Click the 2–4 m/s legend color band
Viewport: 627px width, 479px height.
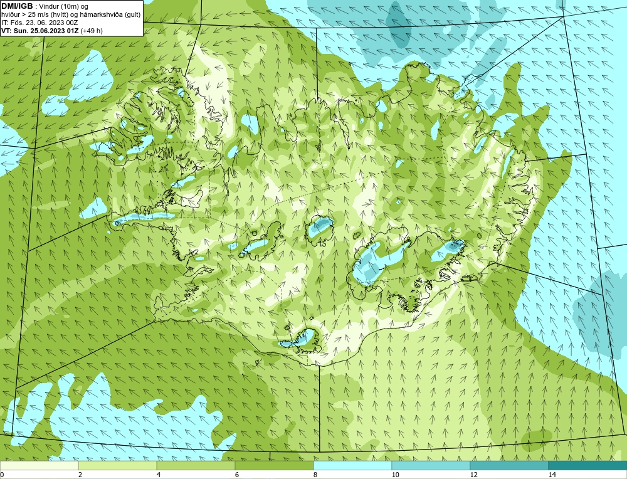click(118, 465)
